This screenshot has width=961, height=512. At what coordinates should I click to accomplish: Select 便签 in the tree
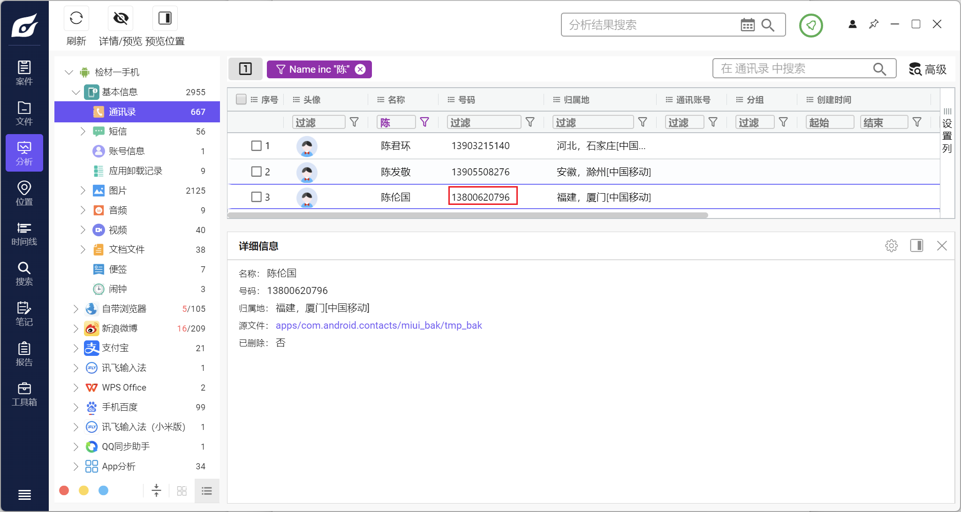click(x=137, y=269)
